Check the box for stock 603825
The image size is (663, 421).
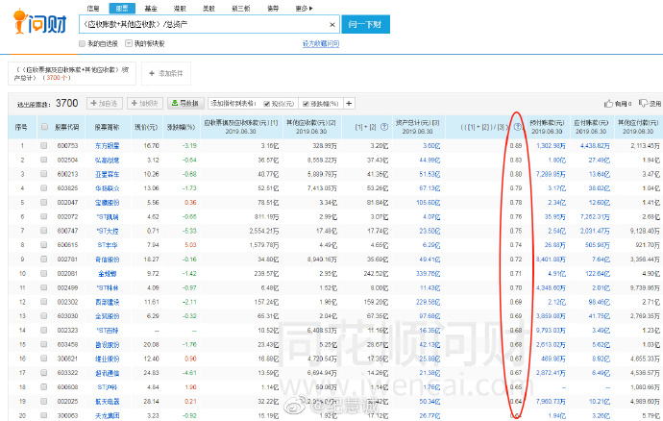click(x=43, y=187)
